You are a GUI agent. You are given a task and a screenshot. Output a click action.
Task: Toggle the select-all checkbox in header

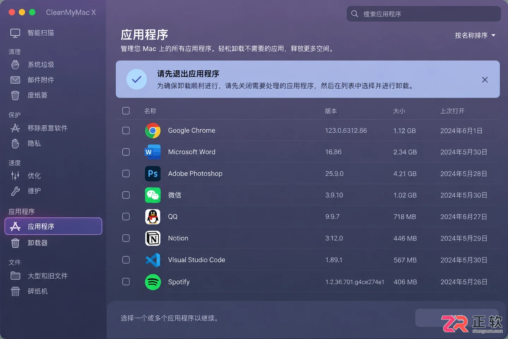(126, 111)
